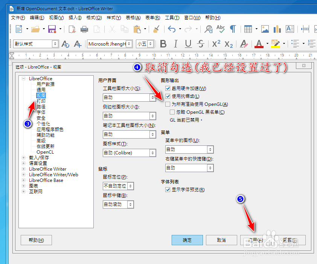Open the 文件(F) menu
This screenshot has width=317, height=264.
coord(18,18)
